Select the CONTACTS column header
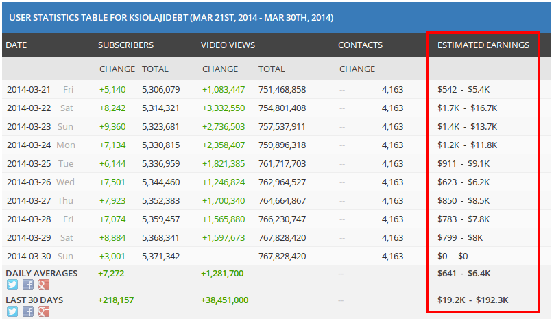This screenshot has width=554, height=321. coord(360,45)
